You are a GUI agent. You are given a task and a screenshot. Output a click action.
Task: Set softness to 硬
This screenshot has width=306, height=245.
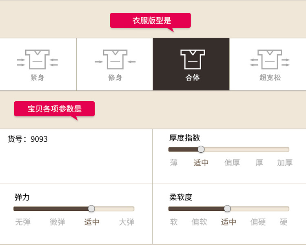[x=284, y=222]
